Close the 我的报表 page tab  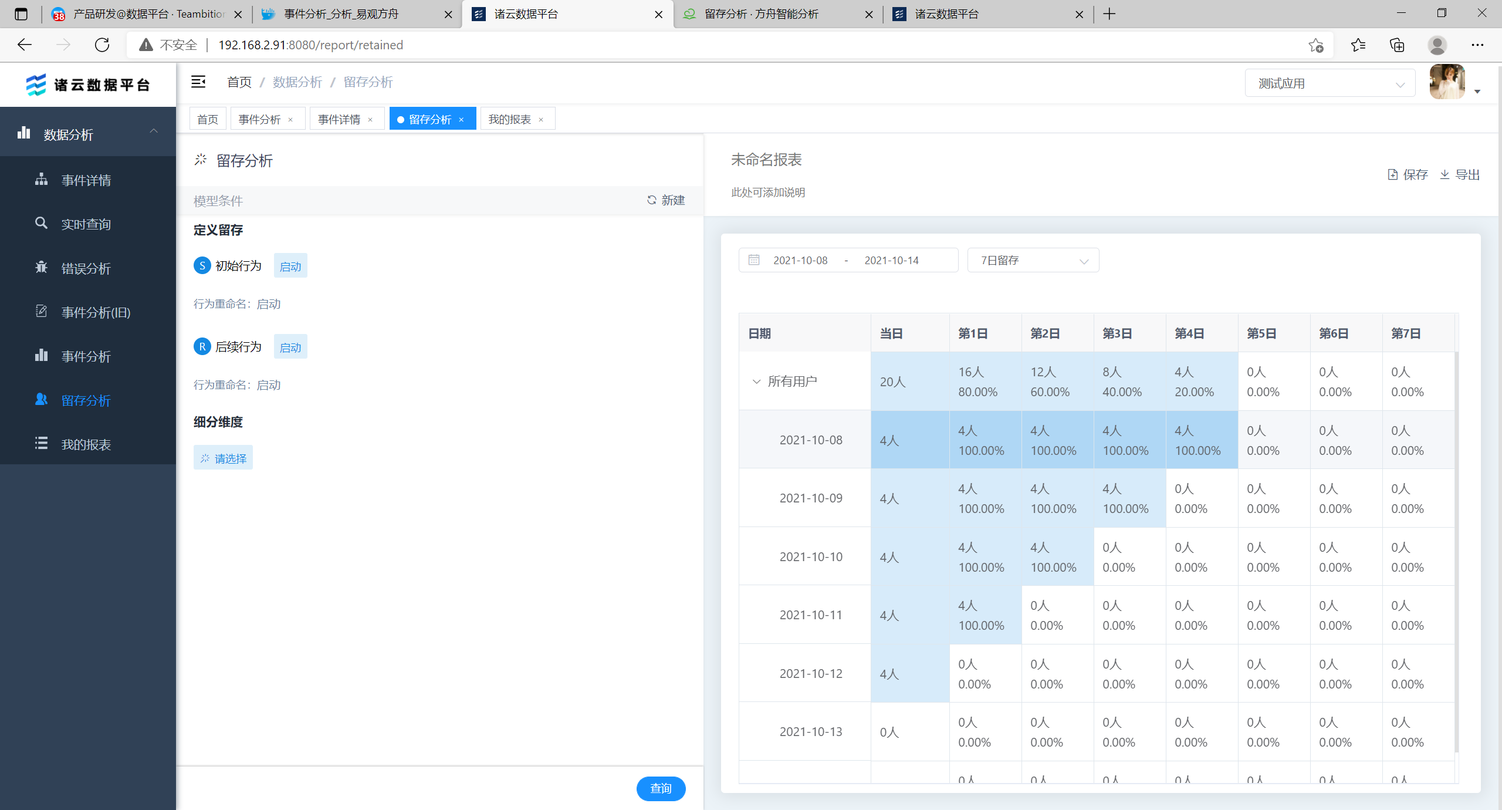541,120
